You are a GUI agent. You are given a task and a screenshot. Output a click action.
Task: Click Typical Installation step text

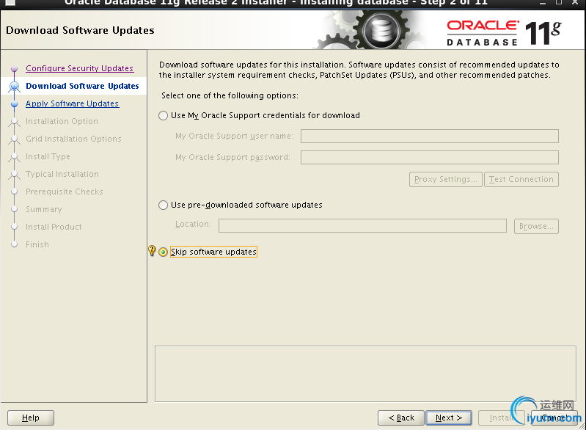[x=62, y=174]
